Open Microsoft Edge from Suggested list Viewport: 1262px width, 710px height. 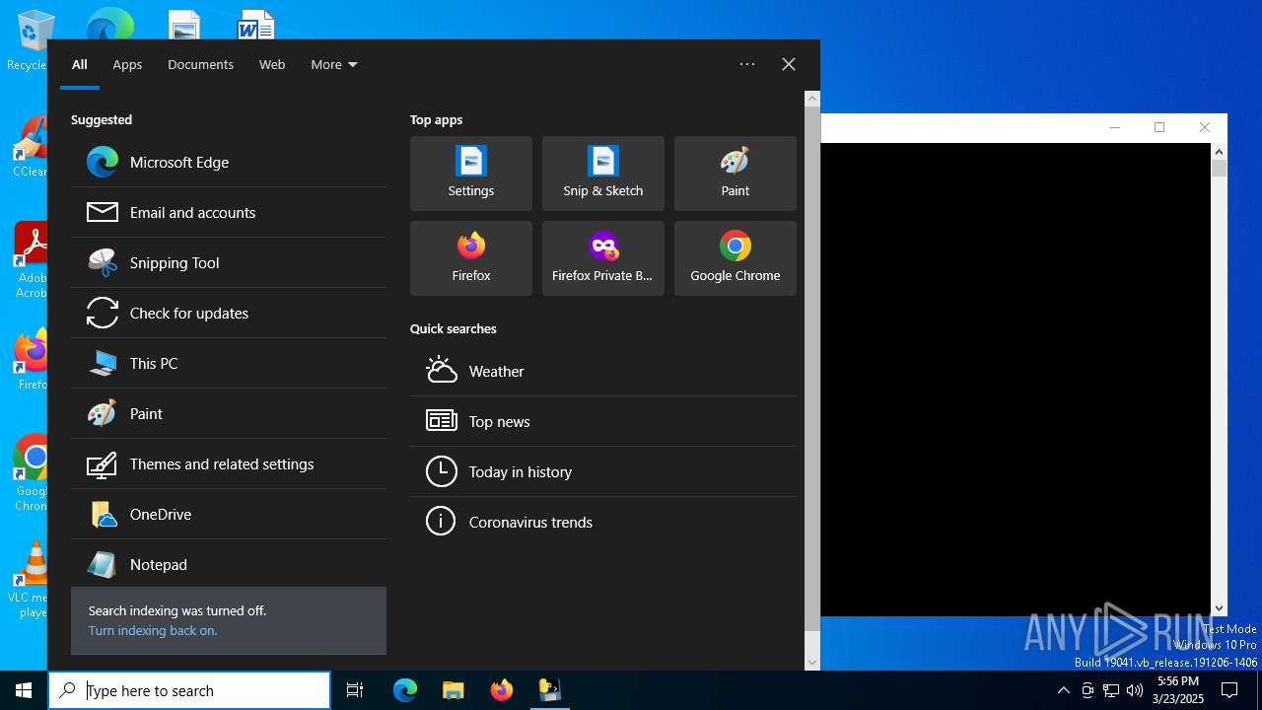pyautogui.click(x=229, y=162)
